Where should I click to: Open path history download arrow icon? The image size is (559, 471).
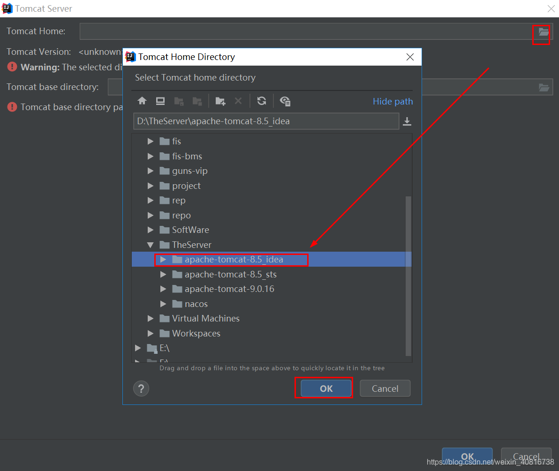407,121
